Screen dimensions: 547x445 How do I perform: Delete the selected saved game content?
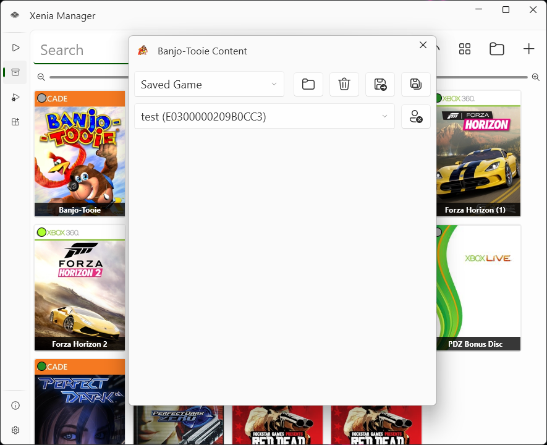click(344, 84)
